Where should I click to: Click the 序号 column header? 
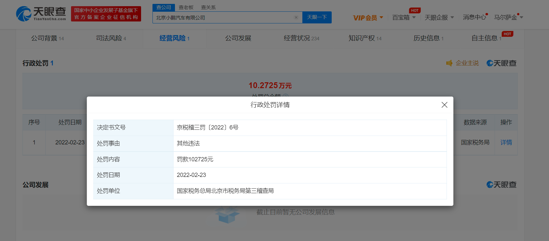click(34, 122)
